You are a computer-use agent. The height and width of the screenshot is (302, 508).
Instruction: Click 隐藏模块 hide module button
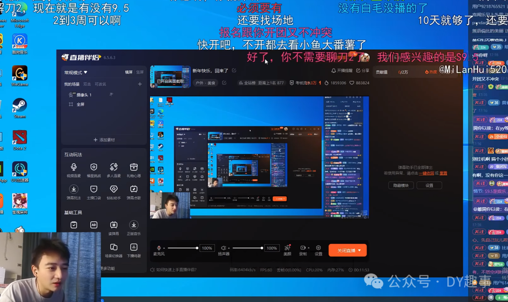[401, 185]
